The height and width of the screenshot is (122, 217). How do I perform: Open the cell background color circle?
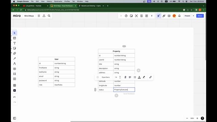tap(98, 77)
